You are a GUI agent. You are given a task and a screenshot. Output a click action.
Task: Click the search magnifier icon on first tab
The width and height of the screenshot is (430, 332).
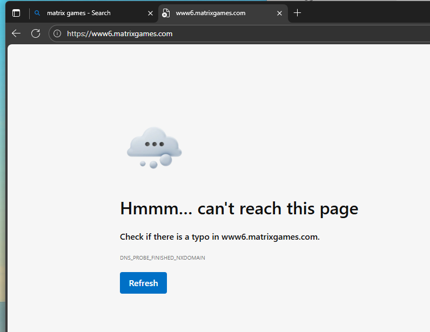[x=37, y=13]
